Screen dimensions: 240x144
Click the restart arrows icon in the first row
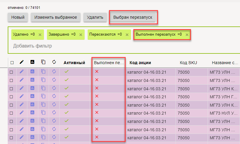[x=54, y=72]
